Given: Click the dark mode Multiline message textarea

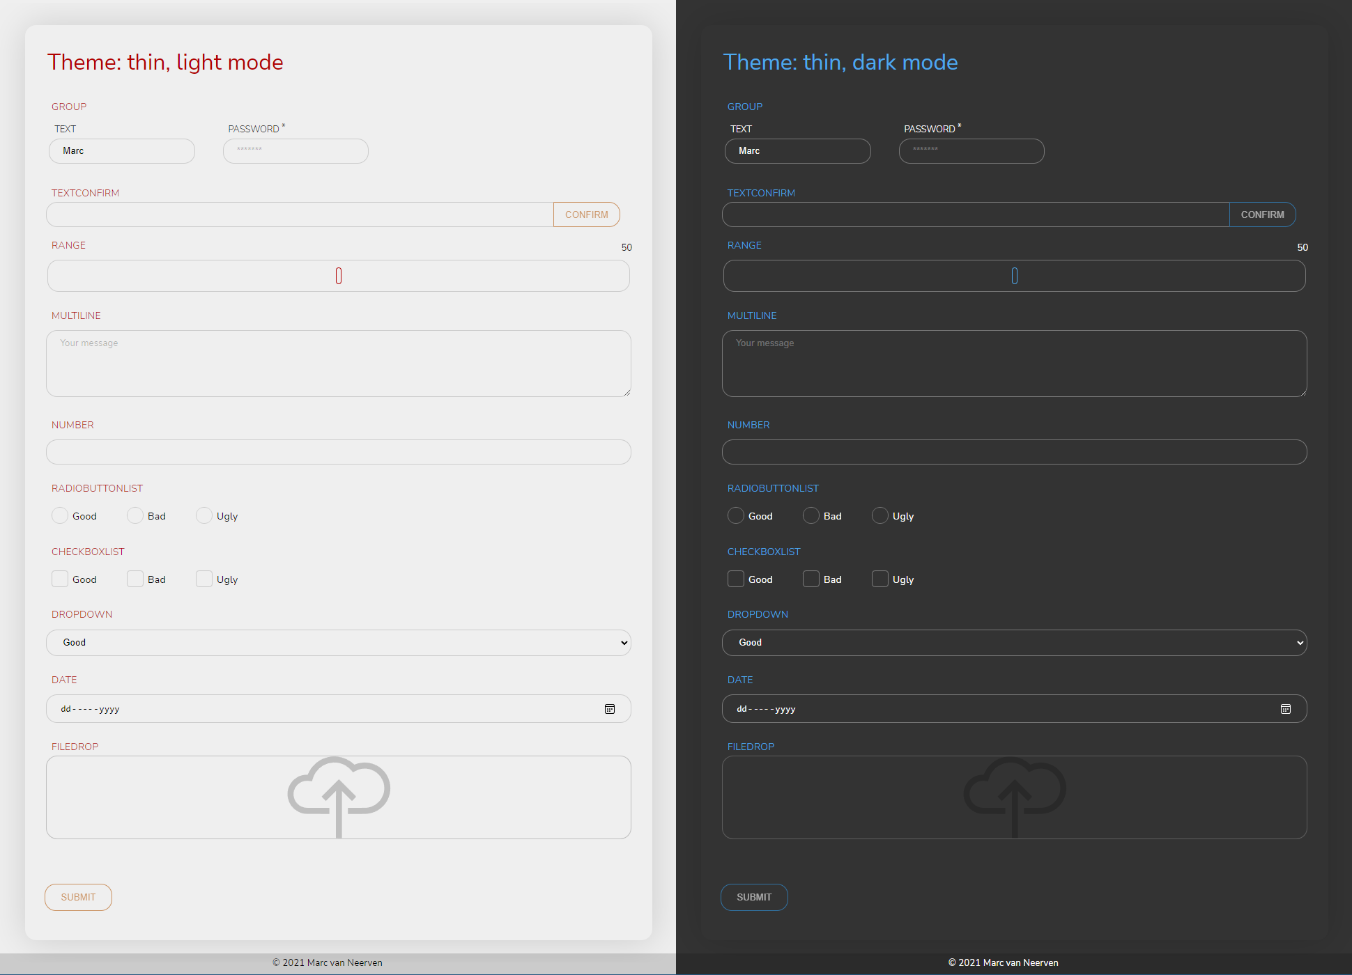Looking at the screenshot, I should (1015, 364).
